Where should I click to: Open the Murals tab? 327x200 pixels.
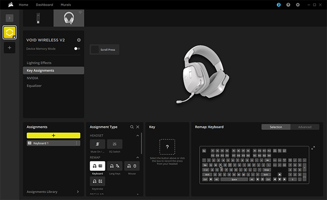66,5
